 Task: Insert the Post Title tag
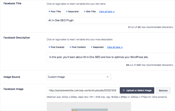pos(55,11)
